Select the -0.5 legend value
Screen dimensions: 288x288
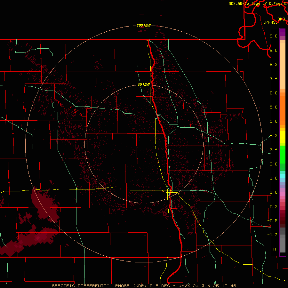point(272,221)
